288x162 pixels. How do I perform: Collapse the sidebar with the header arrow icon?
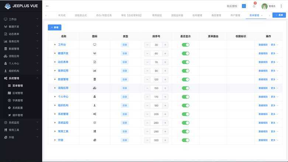point(47,6)
